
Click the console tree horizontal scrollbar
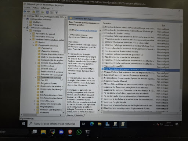pos(30,115)
